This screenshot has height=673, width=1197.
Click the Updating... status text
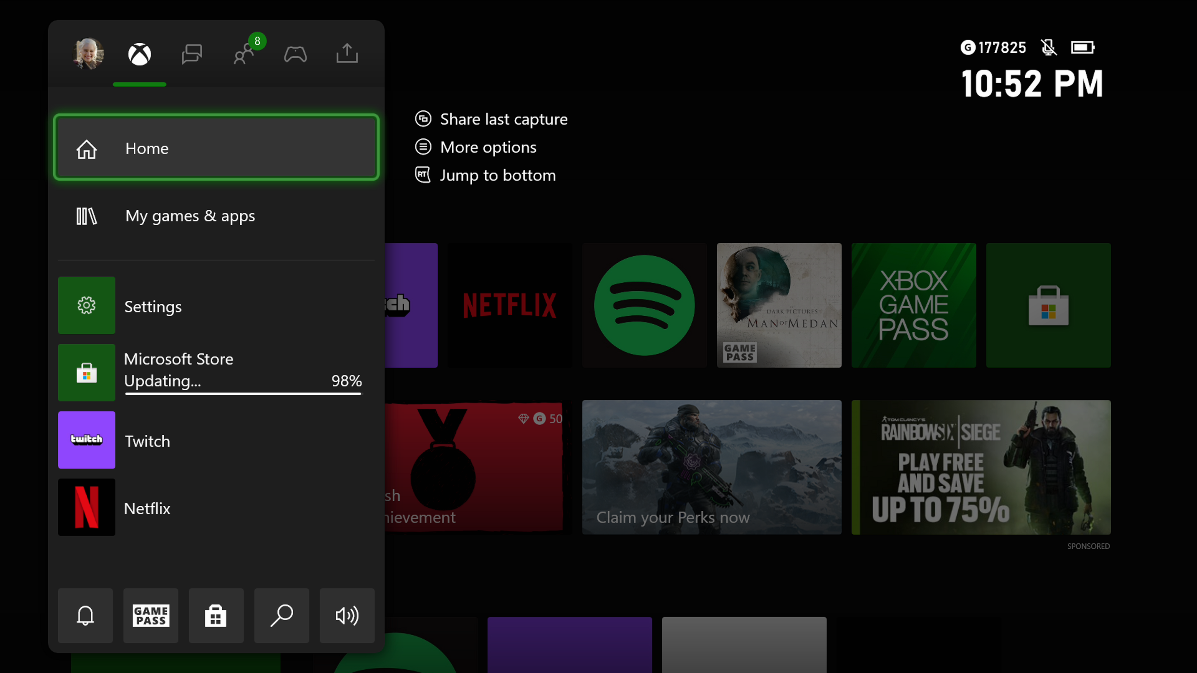click(163, 381)
